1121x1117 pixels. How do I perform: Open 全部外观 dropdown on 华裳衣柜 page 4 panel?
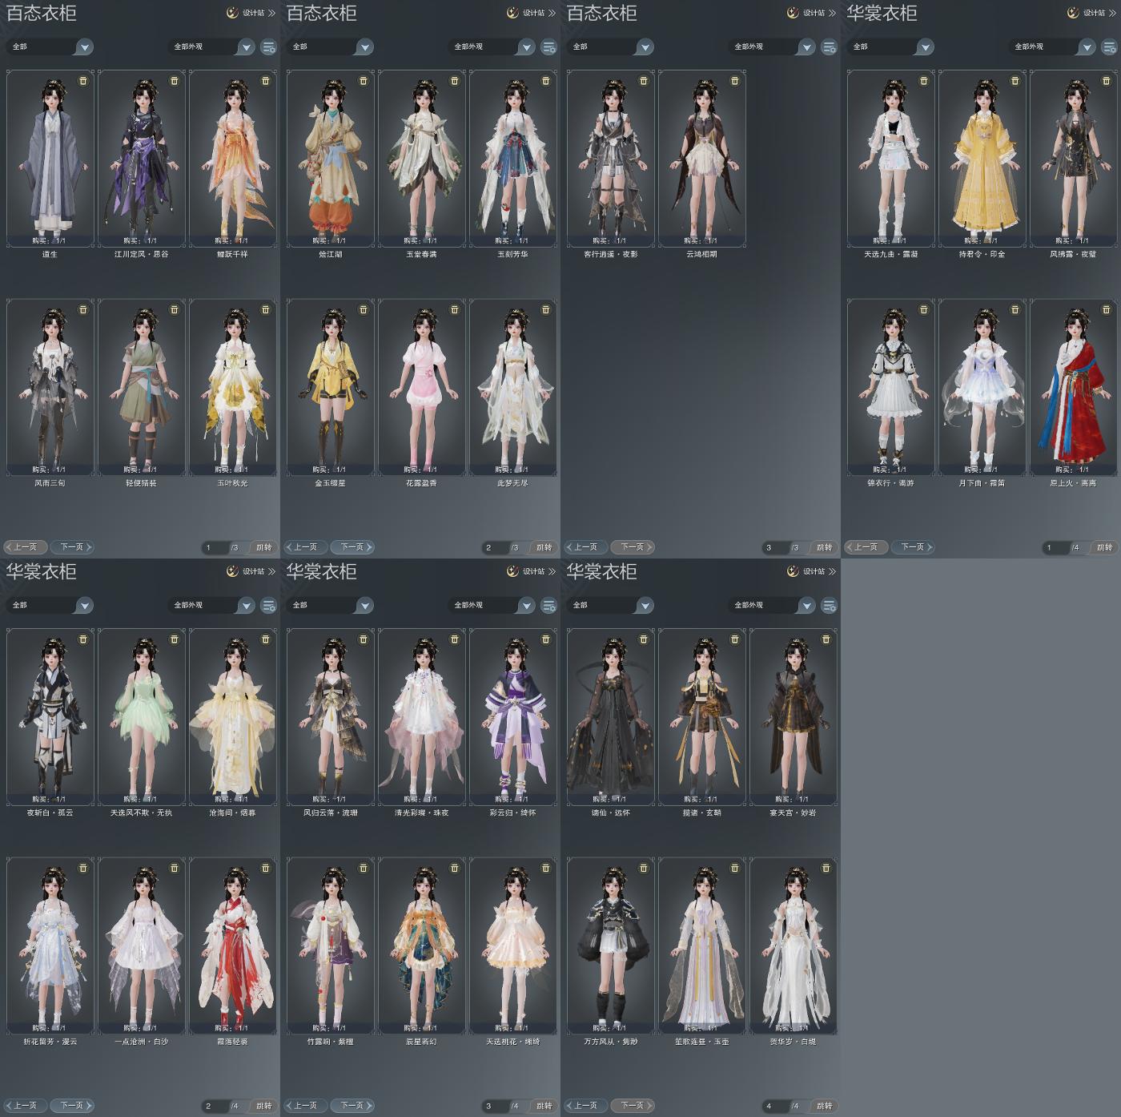(x=773, y=606)
